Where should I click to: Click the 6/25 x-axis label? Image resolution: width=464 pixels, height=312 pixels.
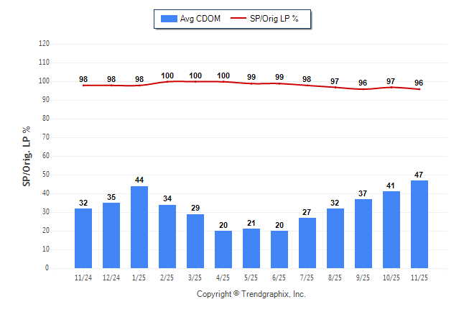coord(279,276)
